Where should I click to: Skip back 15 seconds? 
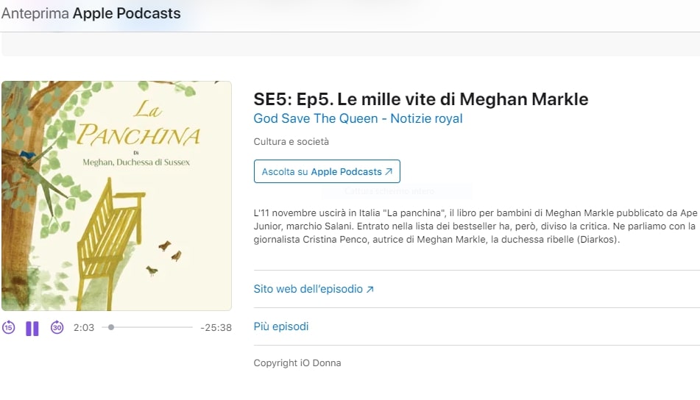point(8,328)
